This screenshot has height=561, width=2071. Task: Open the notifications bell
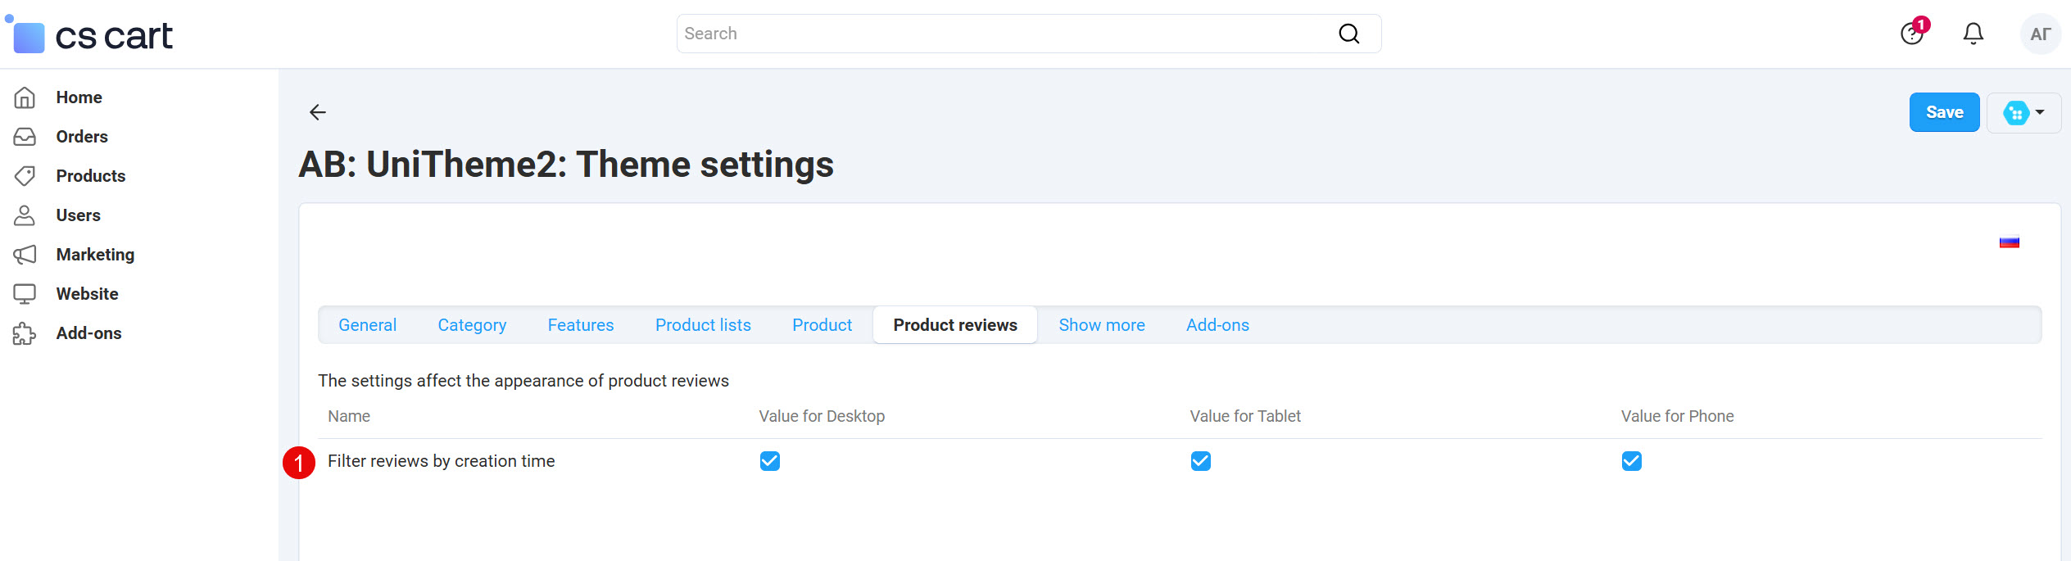click(x=1974, y=34)
